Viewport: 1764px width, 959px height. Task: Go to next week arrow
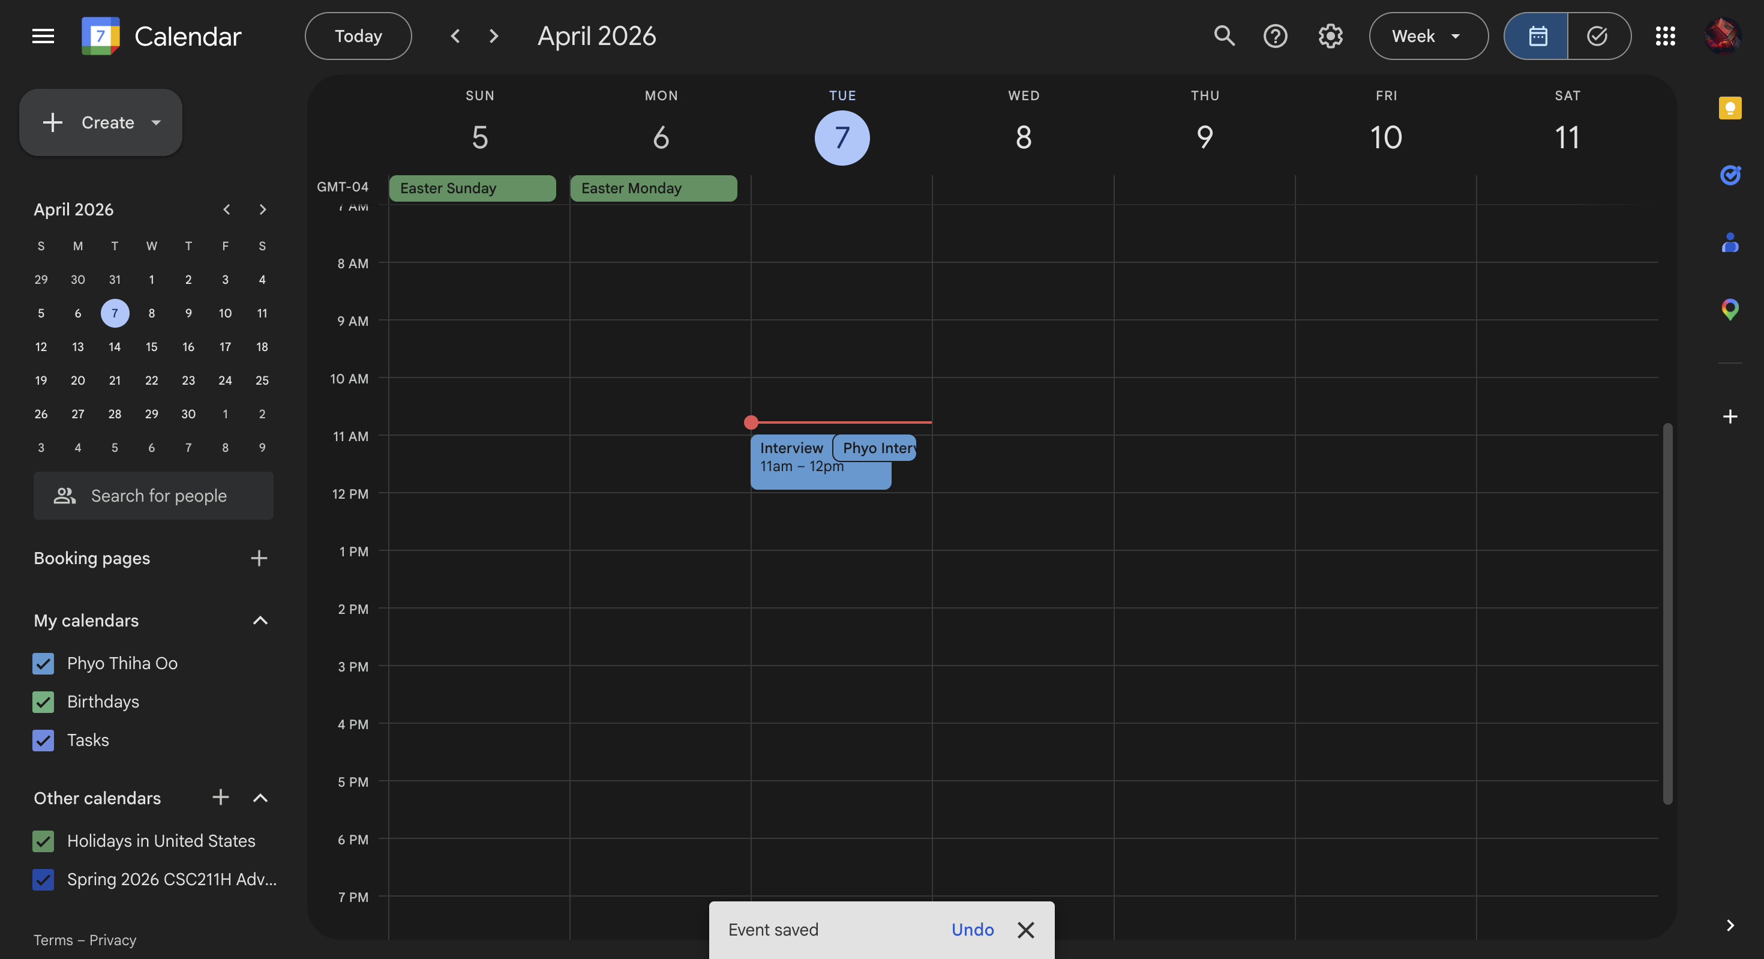pos(494,35)
